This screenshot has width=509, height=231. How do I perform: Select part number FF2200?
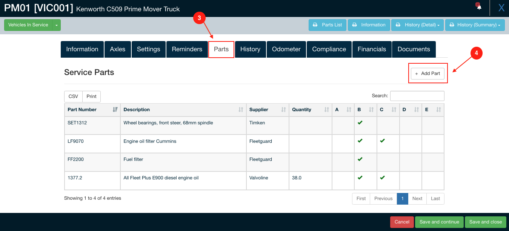tap(75, 159)
